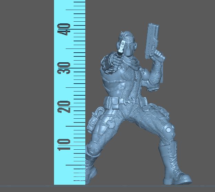Click the belt pouch left of the buckle
Image resolution: width=215 pixels, height=192 pixels.
click(114, 102)
